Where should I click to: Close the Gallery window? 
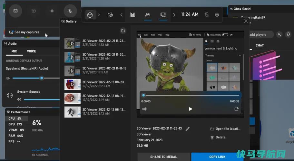point(246,21)
